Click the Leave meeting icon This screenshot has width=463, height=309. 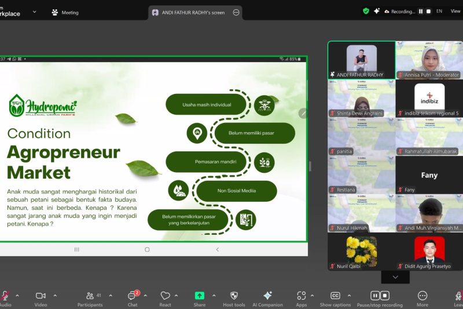pyautogui.click(x=458, y=296)
